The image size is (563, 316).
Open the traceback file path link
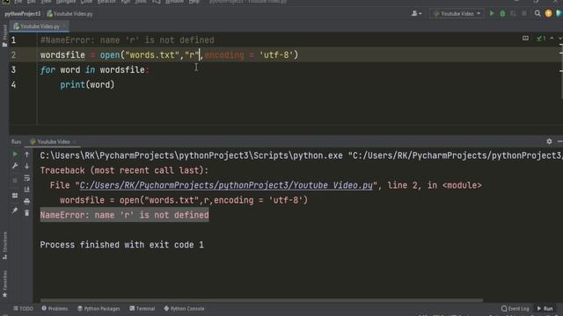[226, 185]
